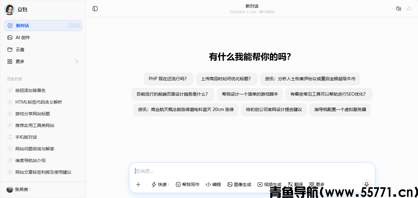Click the 张英俊 user avatar
This screenshot has height=198, width=418.
click(10, 189)
